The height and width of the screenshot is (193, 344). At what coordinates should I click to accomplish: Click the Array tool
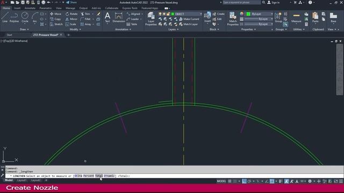tap(86, 24)
